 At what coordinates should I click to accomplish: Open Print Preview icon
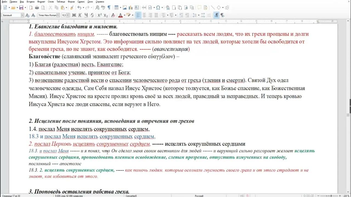[43, 8]
